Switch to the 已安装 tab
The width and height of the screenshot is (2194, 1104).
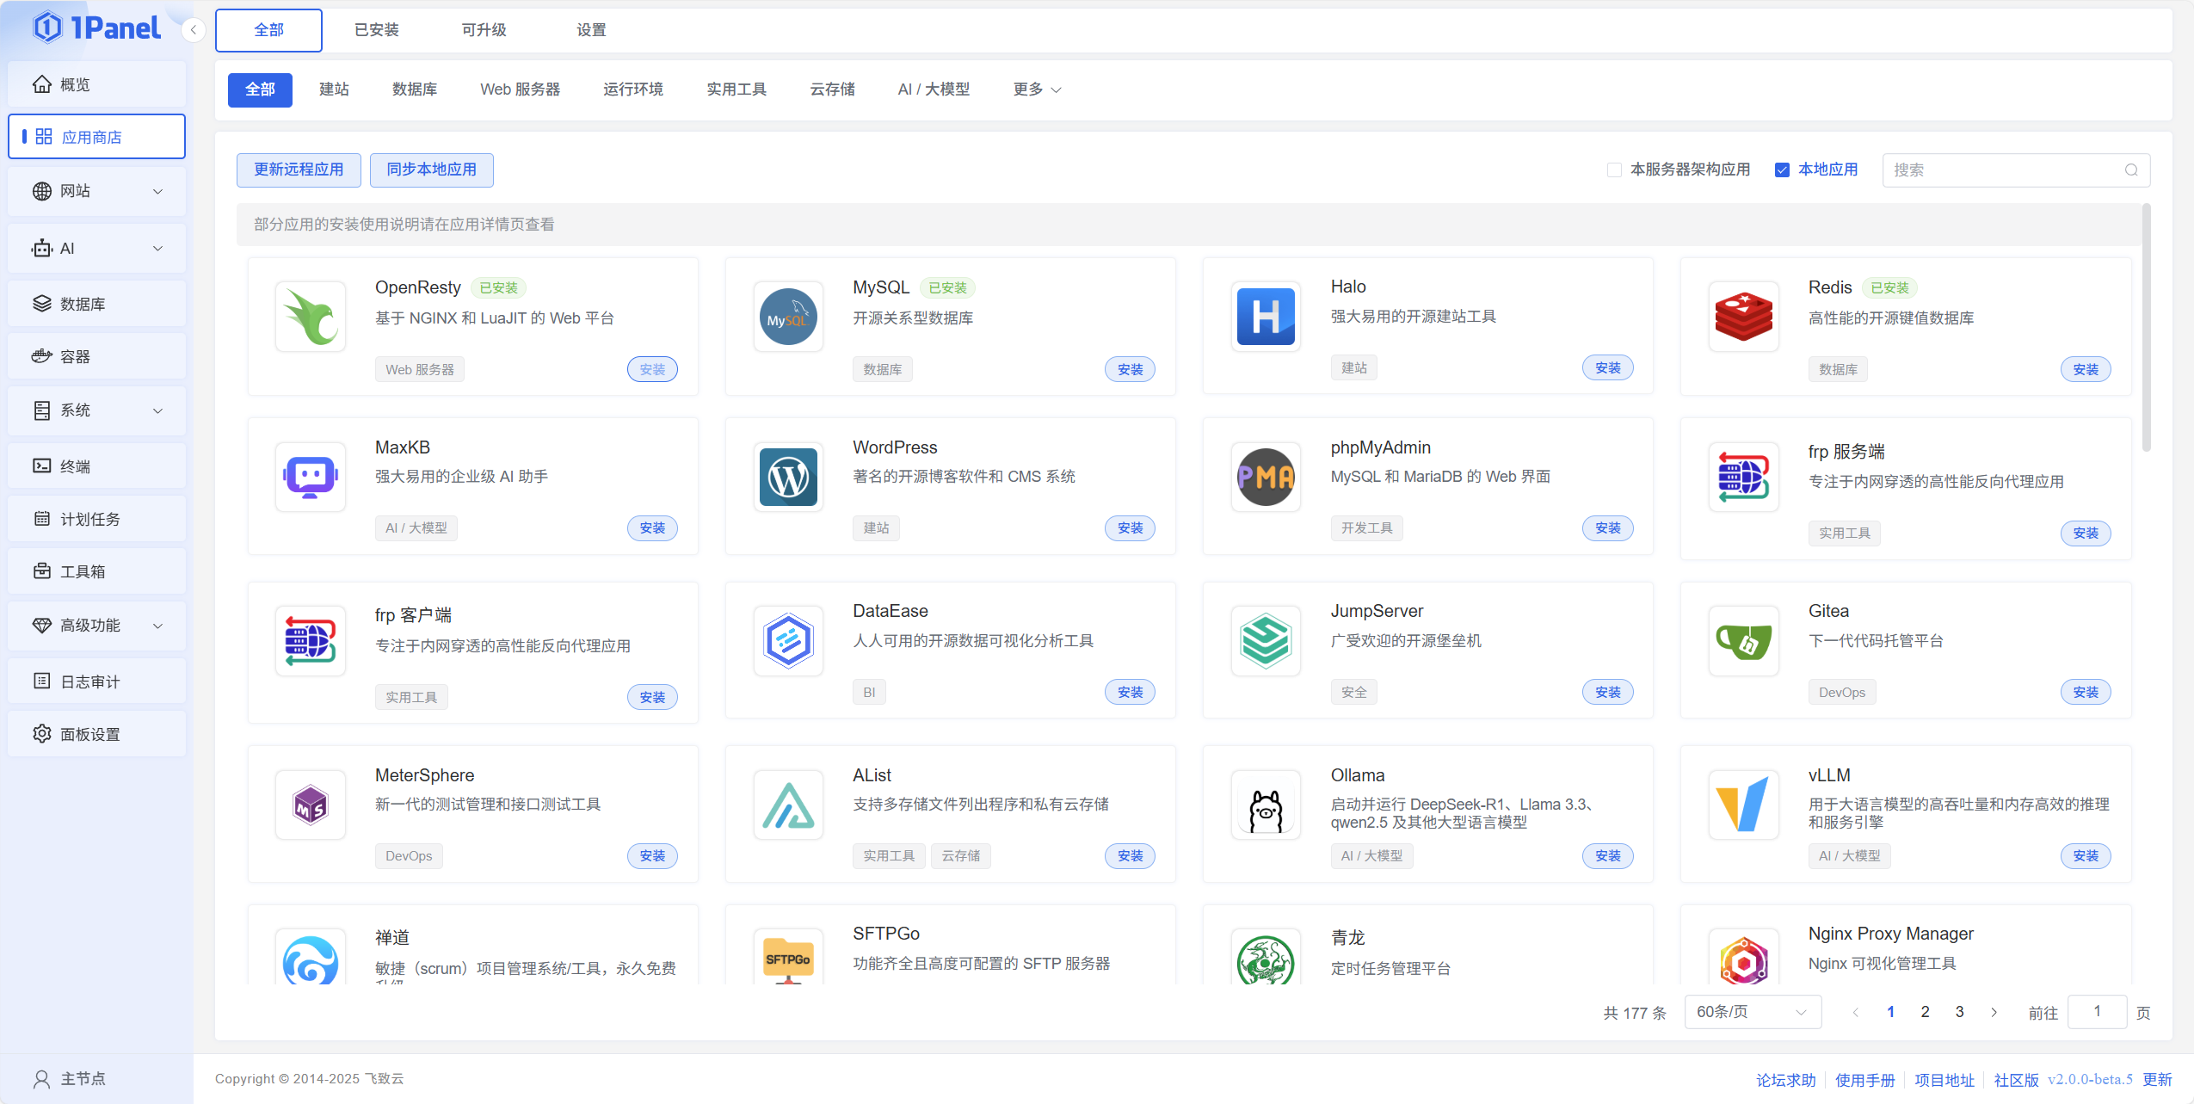377,30
